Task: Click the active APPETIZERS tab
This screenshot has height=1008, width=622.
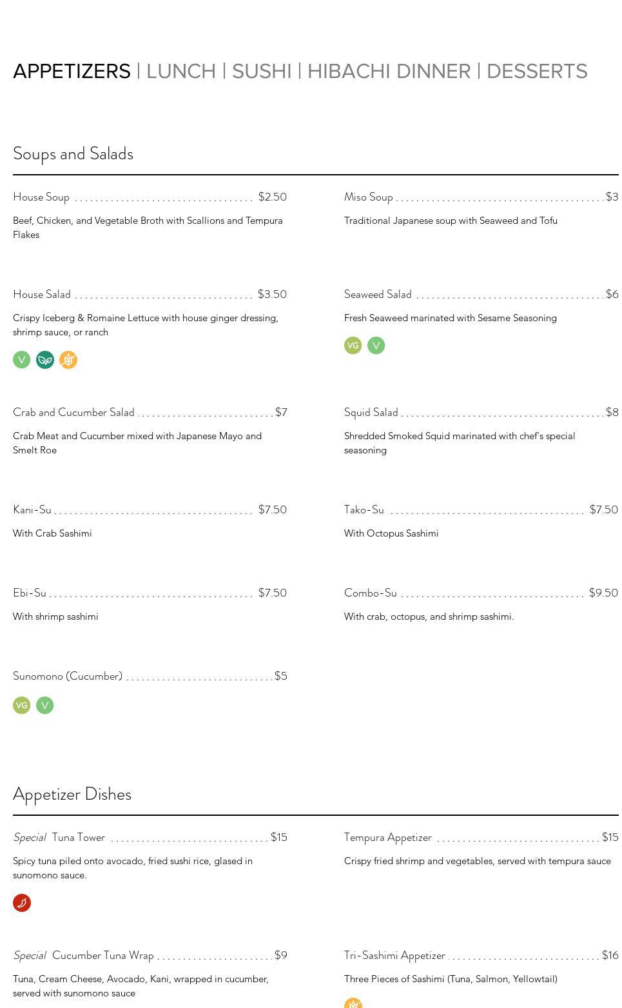Action: (72, 71)
